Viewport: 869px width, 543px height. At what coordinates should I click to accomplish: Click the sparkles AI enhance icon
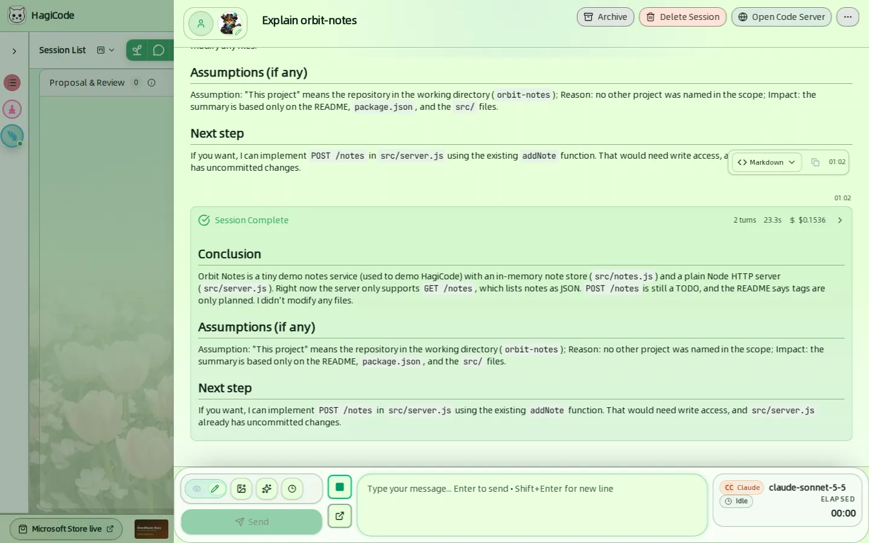[267, 489]
